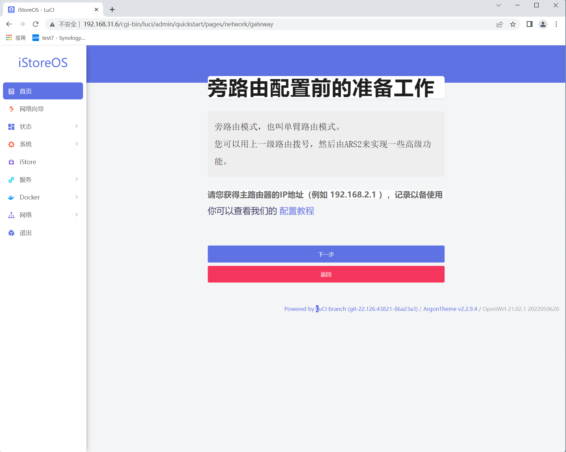Click the 下一步 next step button
Image resolution: width=566 pixels, height=452 pixels.
click(x=326, y=254)
